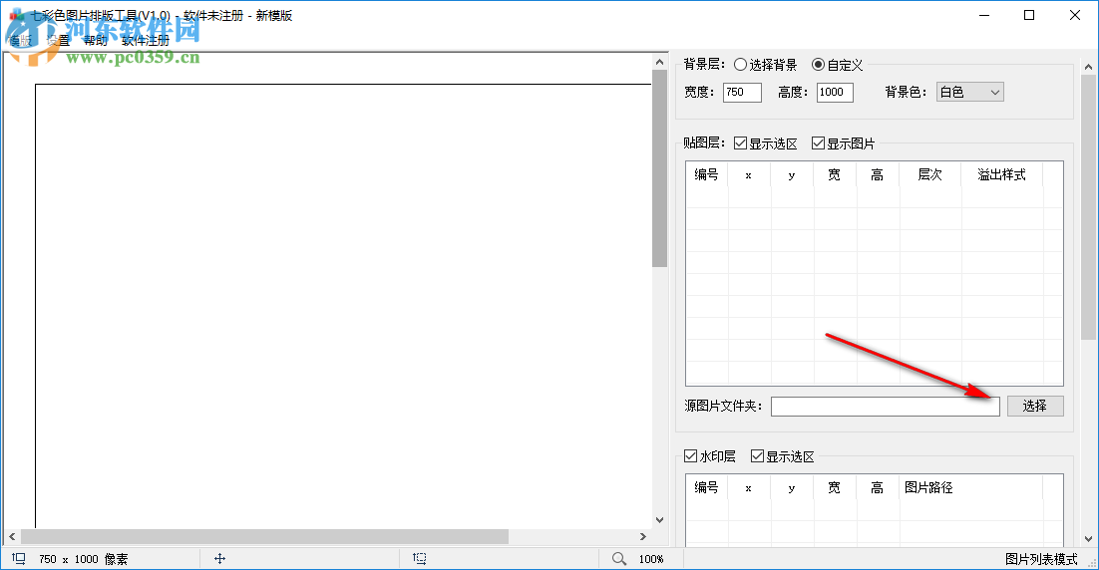This screenshot has width=1099, height=570.
Task: Click 图片列表模式 in the status bar
Action: (1041, 559)
